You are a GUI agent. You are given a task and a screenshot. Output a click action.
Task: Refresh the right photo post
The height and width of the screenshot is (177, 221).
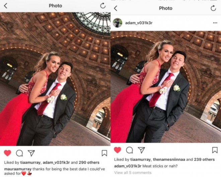213,8
